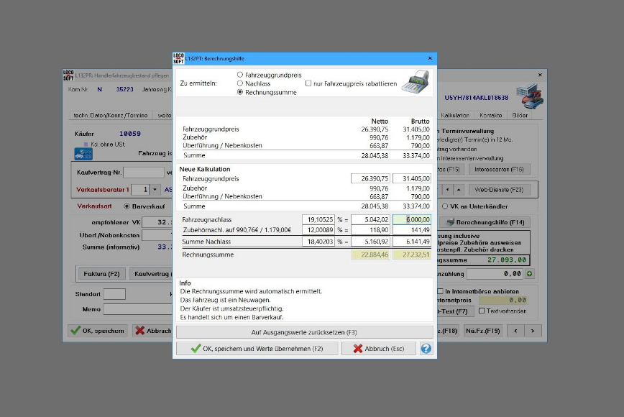This screenshot has width=624, height=417.
Task: Select the Fahrzeuggrundpreis radio option
Action: [240, 74]
